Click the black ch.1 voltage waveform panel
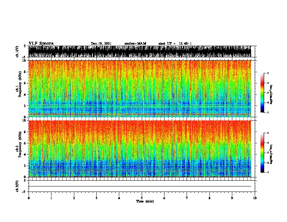 coord(140,52)
